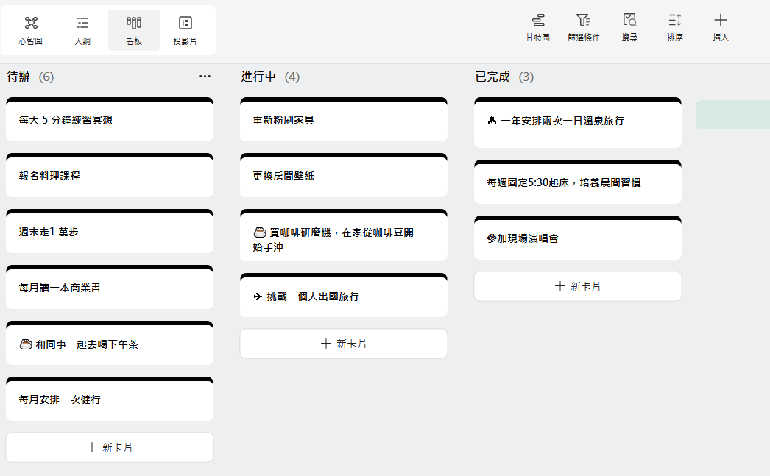This screenshot has width=770, height=476.
Task: Open the 重新粉刷家具 card
Action: click(x=344, y=120)
